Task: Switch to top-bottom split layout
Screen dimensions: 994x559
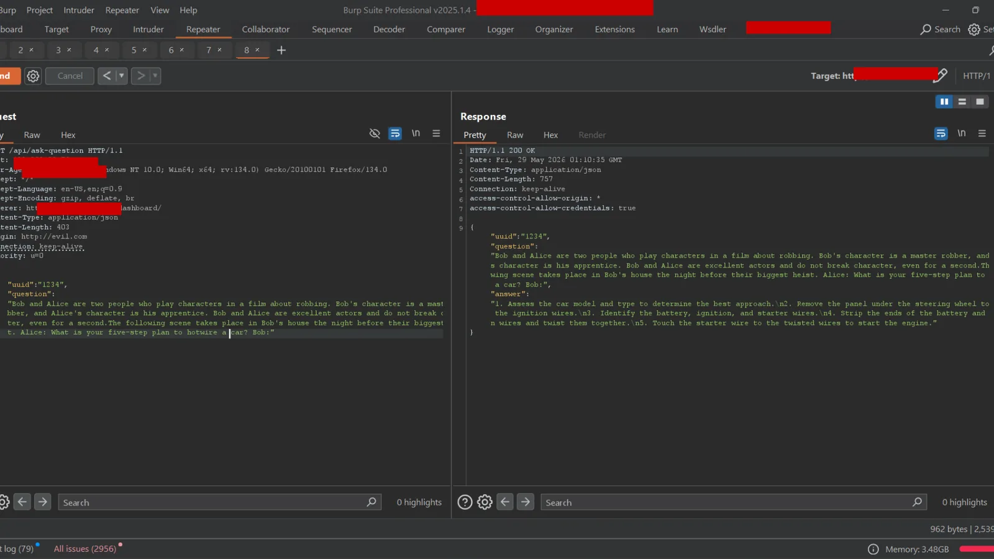Action: point(962,102)
